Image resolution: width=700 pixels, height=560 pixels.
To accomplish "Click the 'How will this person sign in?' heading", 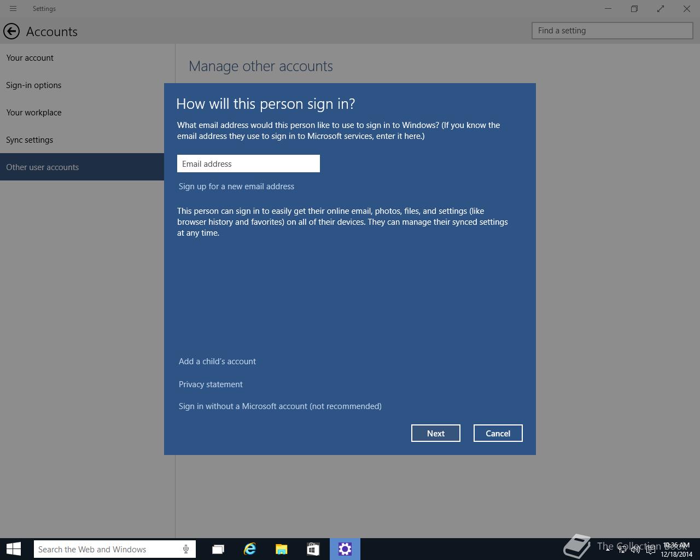I will tap(266, 104).
